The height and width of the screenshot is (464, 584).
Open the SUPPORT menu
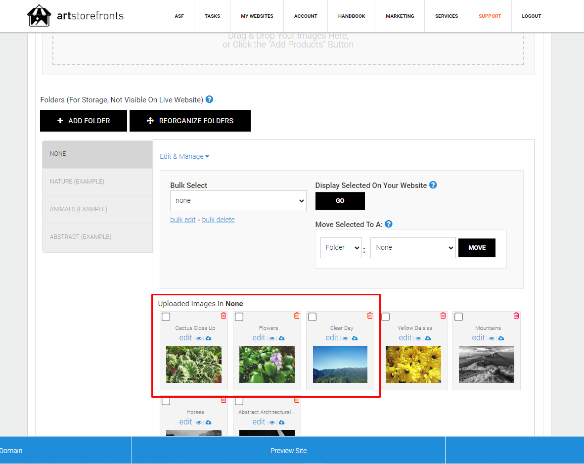490,16
